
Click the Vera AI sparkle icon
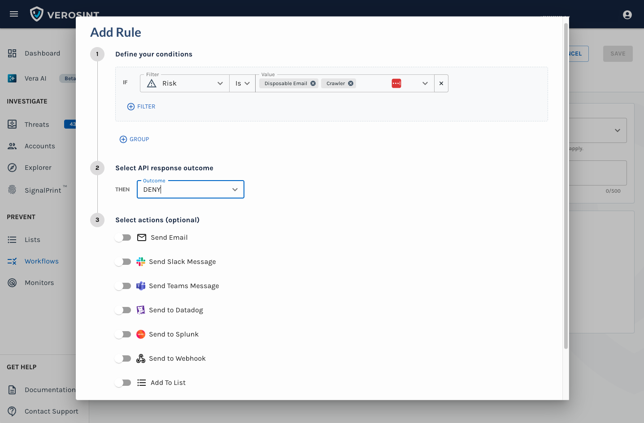pos(12,78)
